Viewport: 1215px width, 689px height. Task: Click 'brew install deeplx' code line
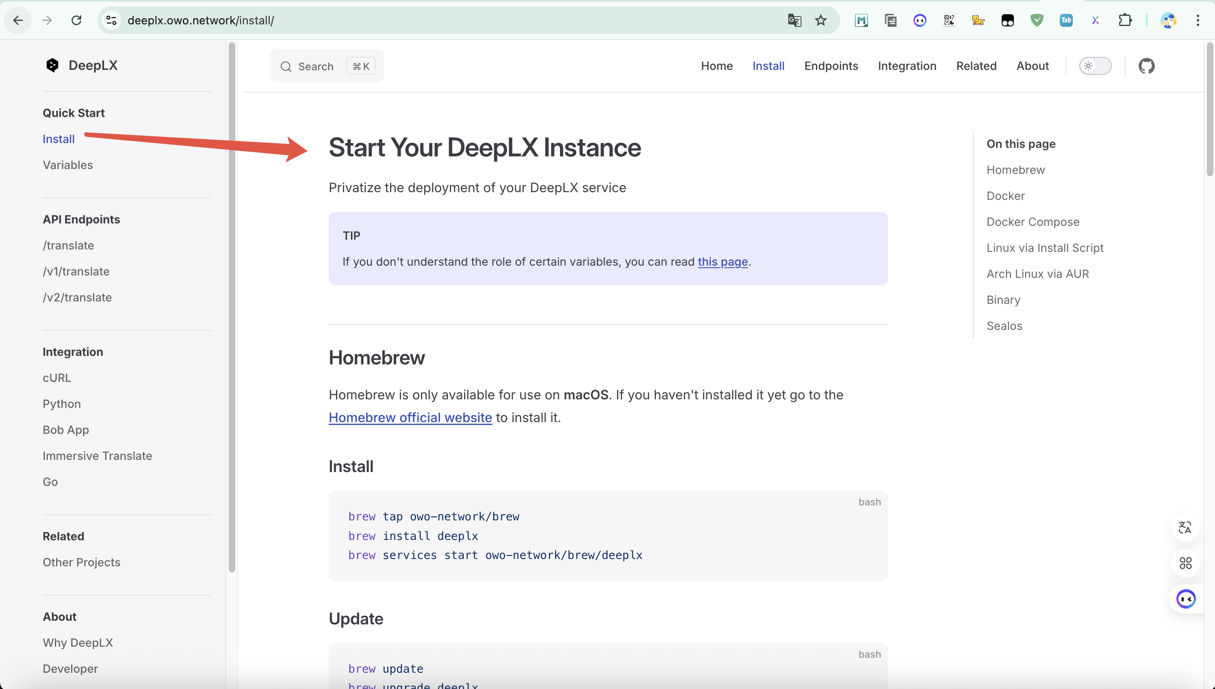(413, 536)
